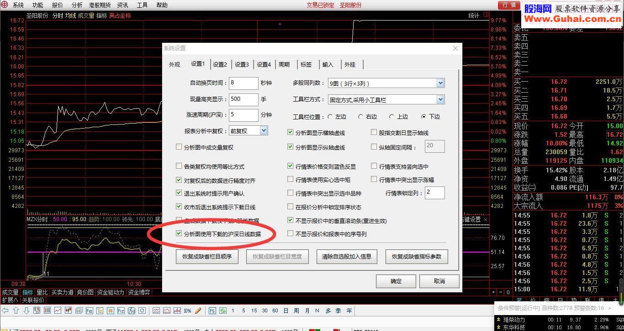The width and height of the screenshot is (624, 331).
Task: Click the 现量高亮显示 input field
Action: pos(244,99)
